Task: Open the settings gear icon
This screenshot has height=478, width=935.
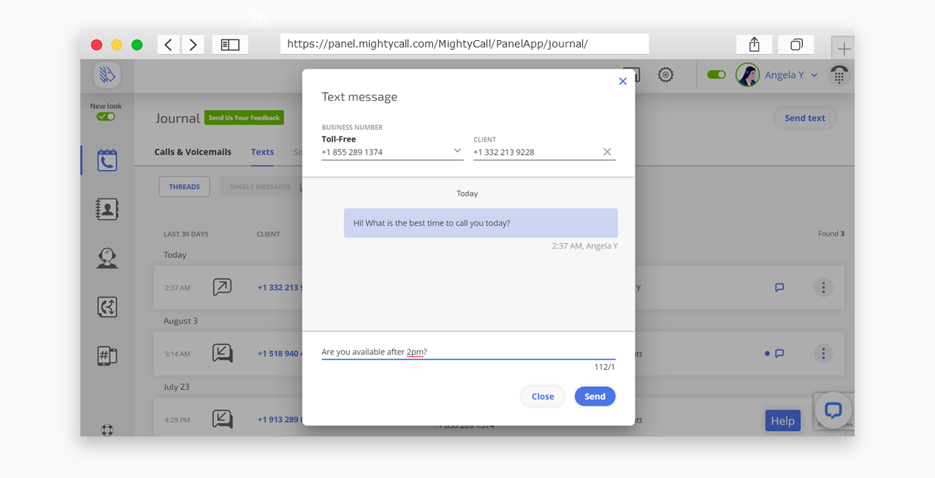Action: (665, 74)
